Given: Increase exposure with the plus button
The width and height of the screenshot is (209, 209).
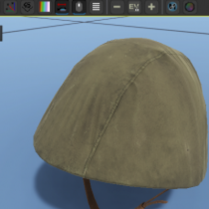Looking at the screenshot, I should (152, 7).
